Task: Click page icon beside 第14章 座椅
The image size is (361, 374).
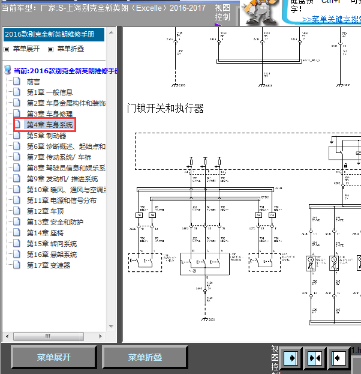Action: pos(17,232)
